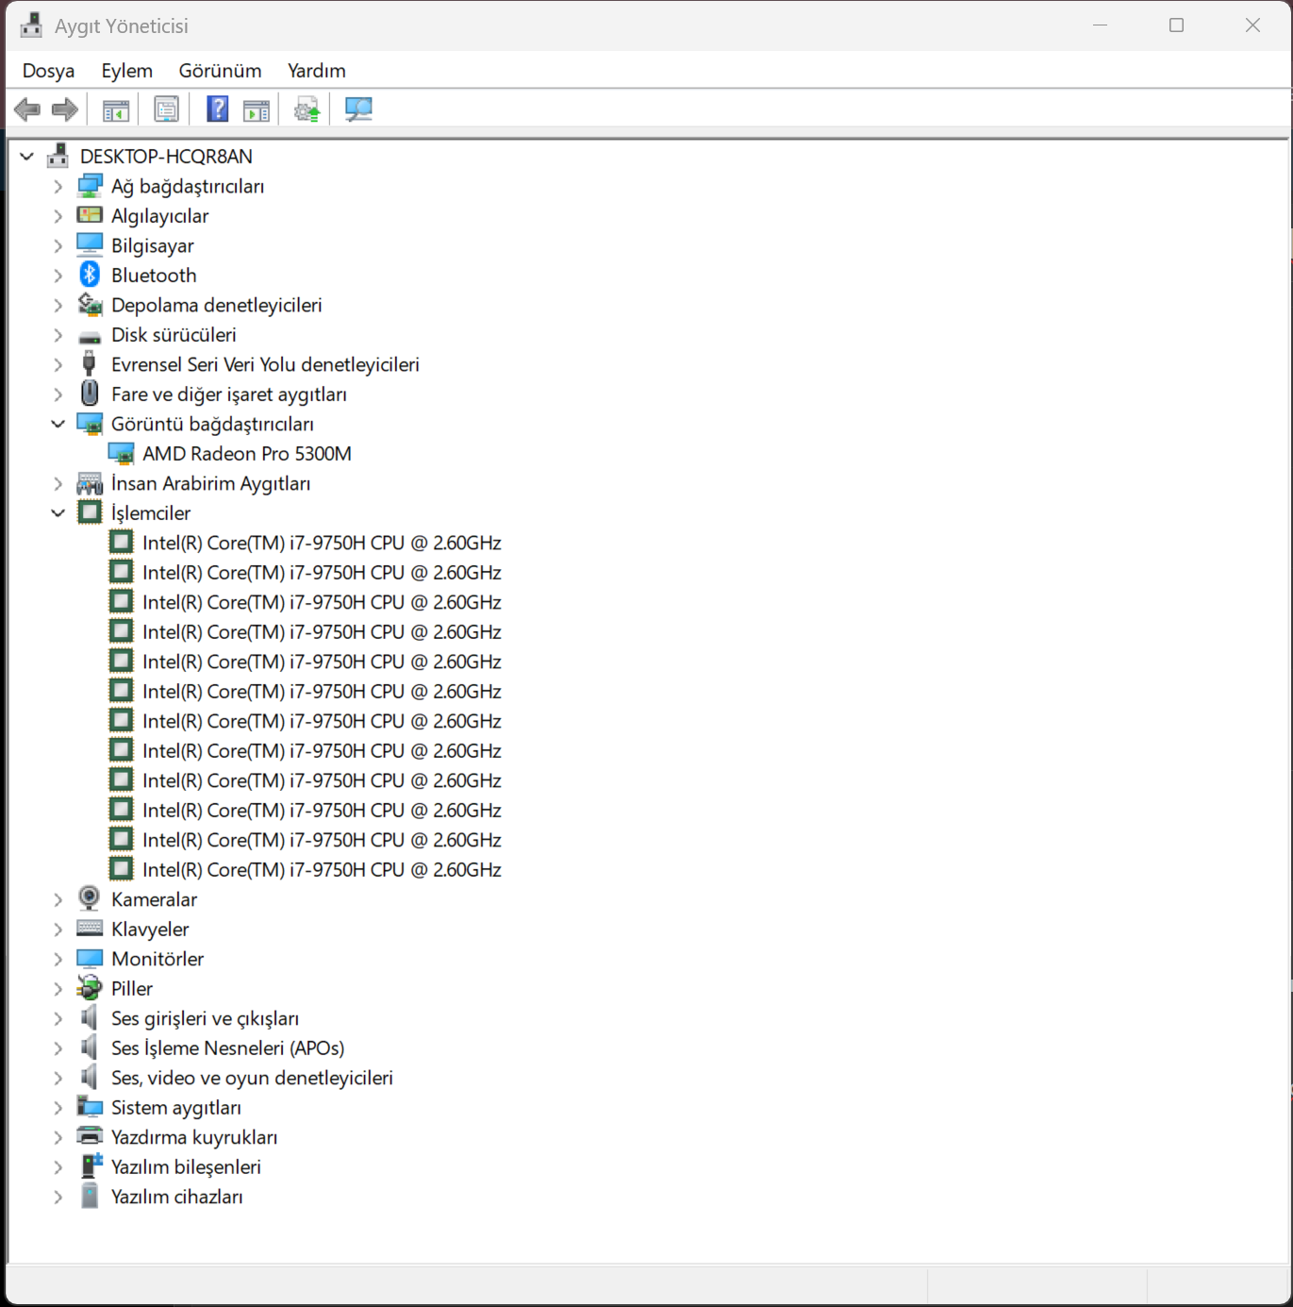
Task: Click the Monitörler display icon
Action: [x=90, y=959]
